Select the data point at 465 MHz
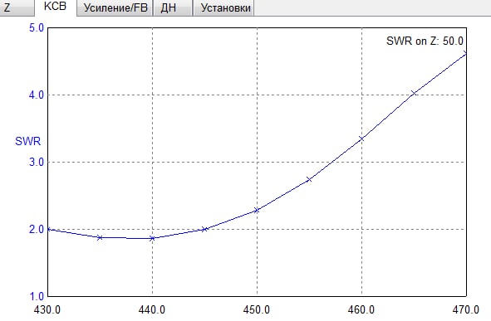Viewport: 491px width, 321px height. click(414, 93)
